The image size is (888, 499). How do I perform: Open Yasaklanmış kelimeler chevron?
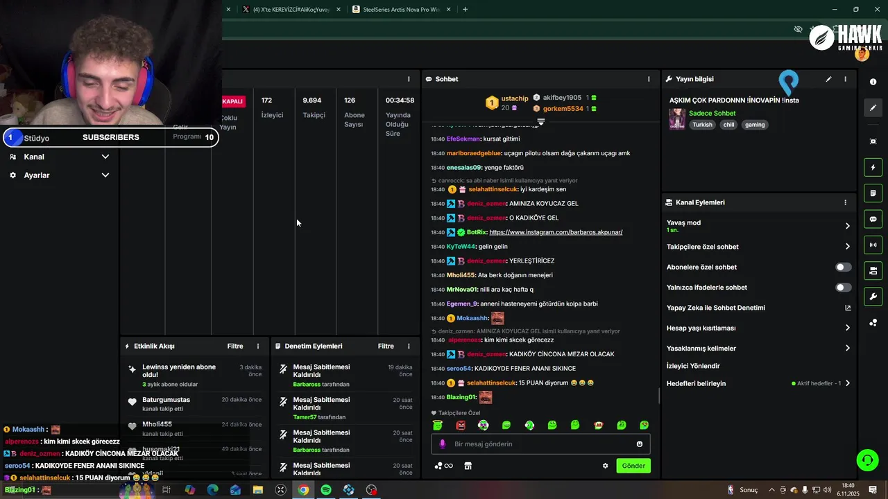point(847,349)
